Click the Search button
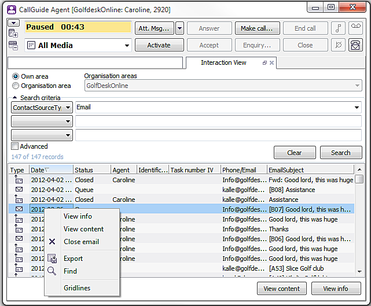The image size is (371, 306). (x=341, y=153)
